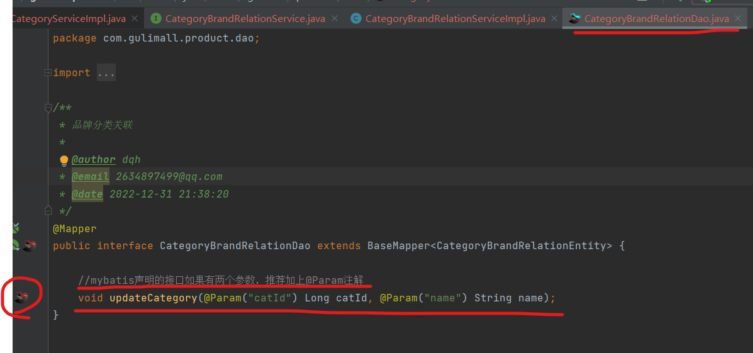Select the CategoryBrandRelationDao.java tab
The width and height of the screenshot is (753, 353).
point(657,19)
